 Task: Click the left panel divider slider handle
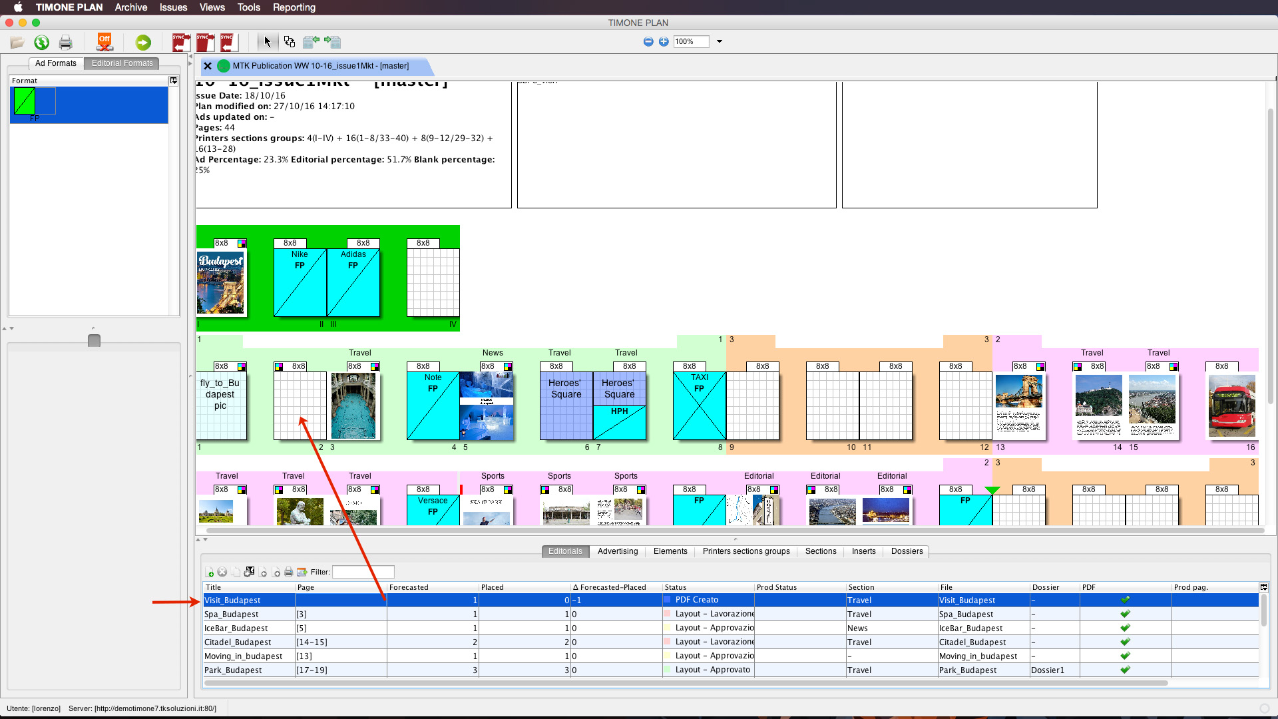94,341
